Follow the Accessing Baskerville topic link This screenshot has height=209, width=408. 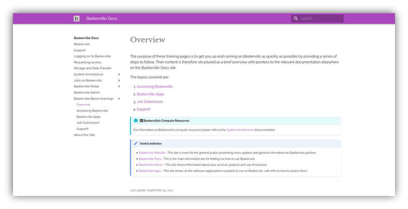pos(154,86)
